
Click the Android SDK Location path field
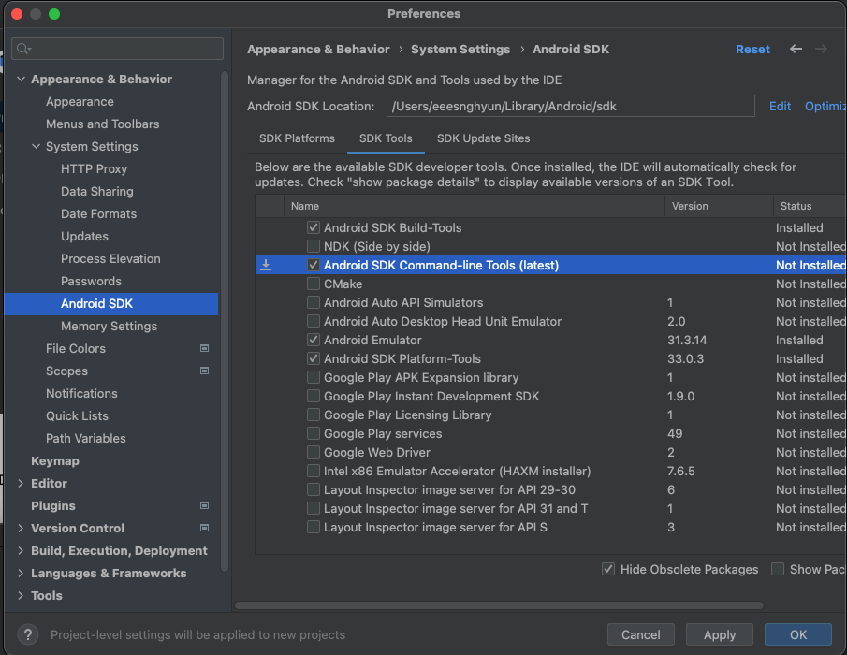click(570, 106)
